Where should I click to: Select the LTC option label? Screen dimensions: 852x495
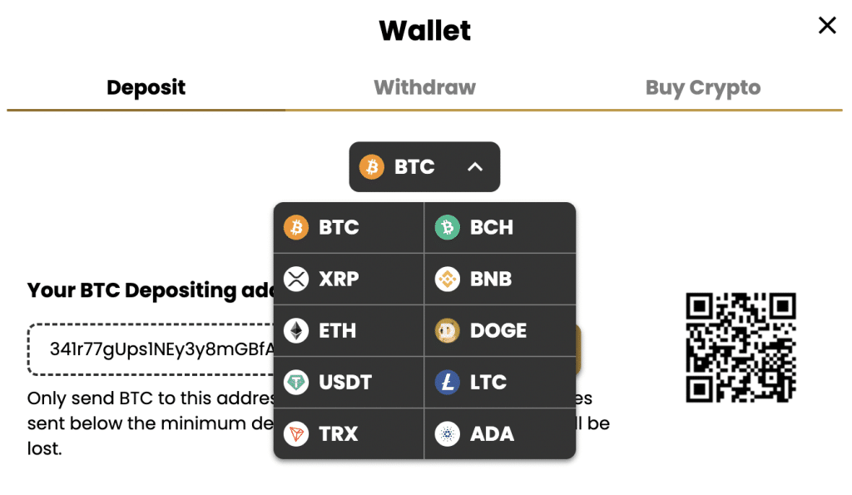tap(488, 382)
